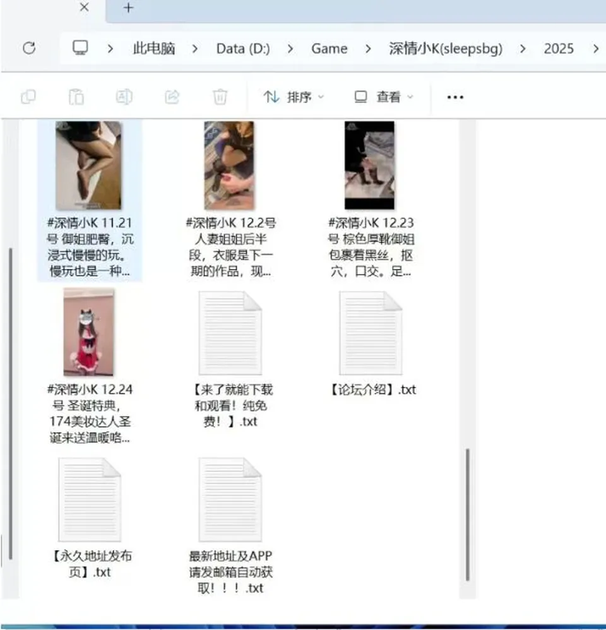Select the 【永久地址发布页】.txt file icon
606x630 pixels.
click(90, 499)
